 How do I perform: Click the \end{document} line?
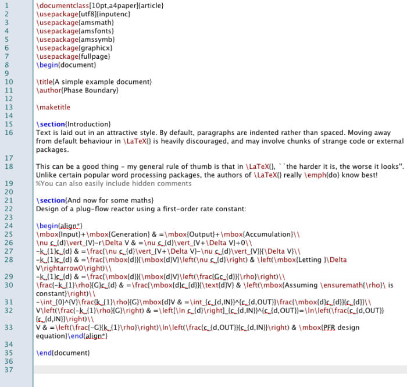(x=63, y=353)
